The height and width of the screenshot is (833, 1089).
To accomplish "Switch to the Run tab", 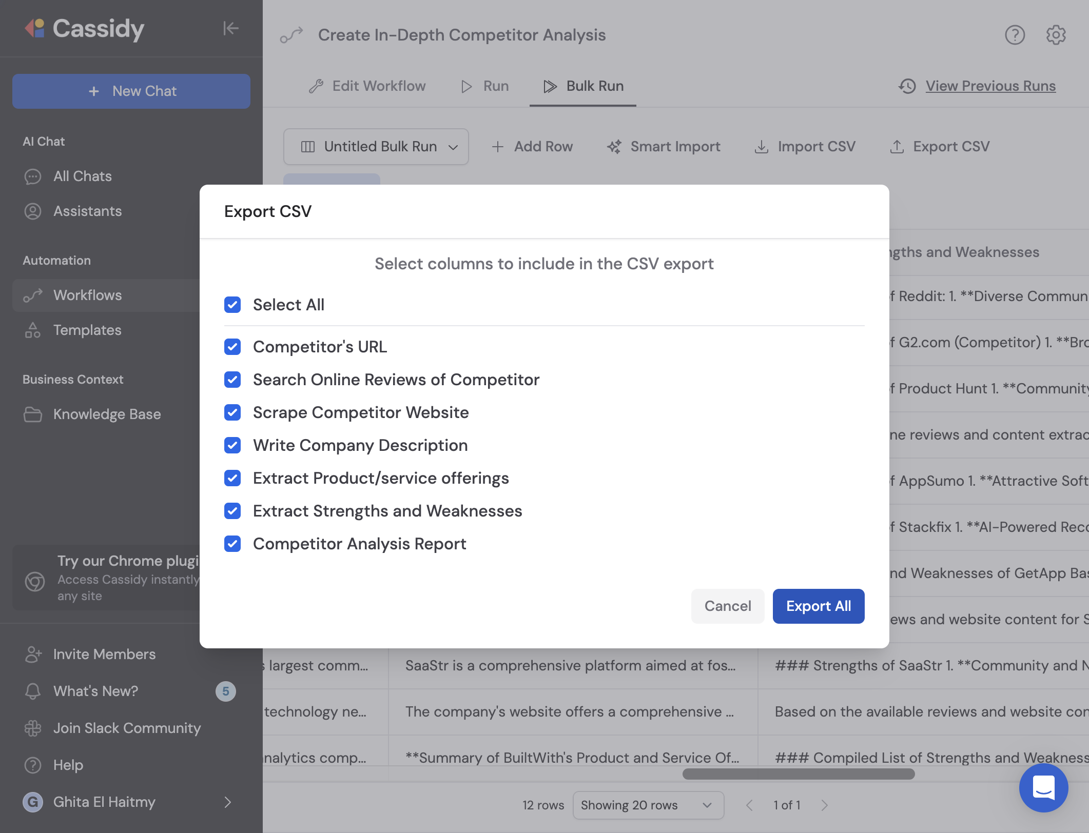I will tap(484, 86).
